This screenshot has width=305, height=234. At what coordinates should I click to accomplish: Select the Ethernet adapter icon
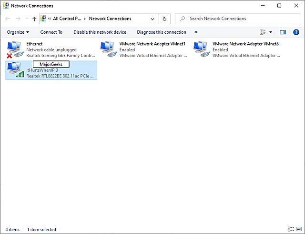(x=15, y=50)
